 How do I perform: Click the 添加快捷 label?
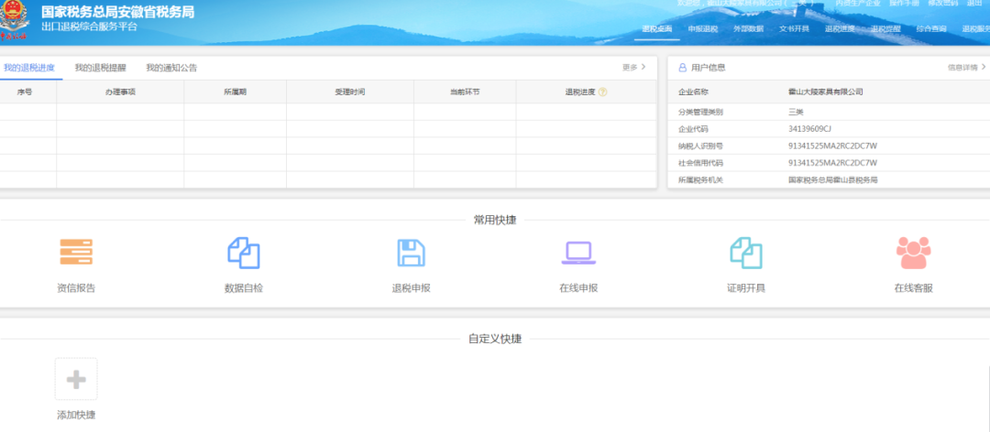pos(76,416)
